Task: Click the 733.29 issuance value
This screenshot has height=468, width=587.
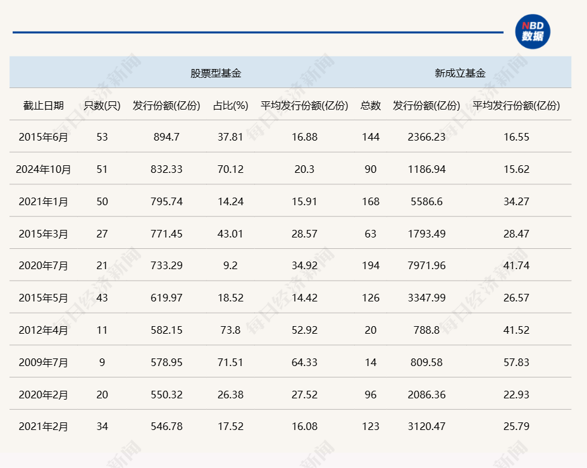Action: [x=166, y=265]
